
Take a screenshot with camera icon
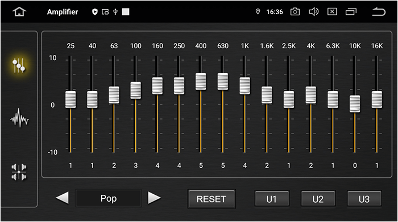(295, 12)
